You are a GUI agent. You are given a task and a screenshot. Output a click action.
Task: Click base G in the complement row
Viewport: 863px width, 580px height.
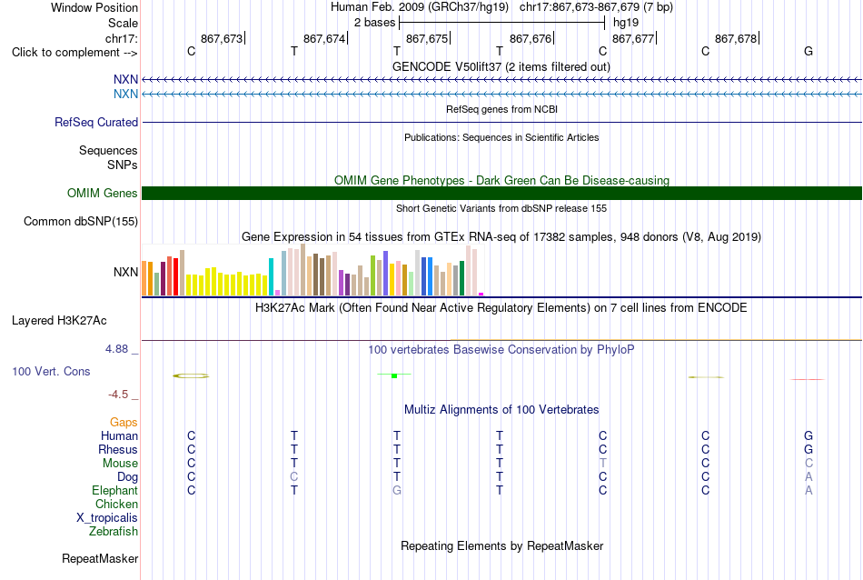pyautogui.click(x=808, y=51)
